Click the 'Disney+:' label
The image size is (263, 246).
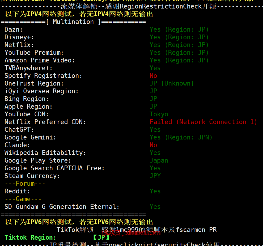[x=19, y=37]
